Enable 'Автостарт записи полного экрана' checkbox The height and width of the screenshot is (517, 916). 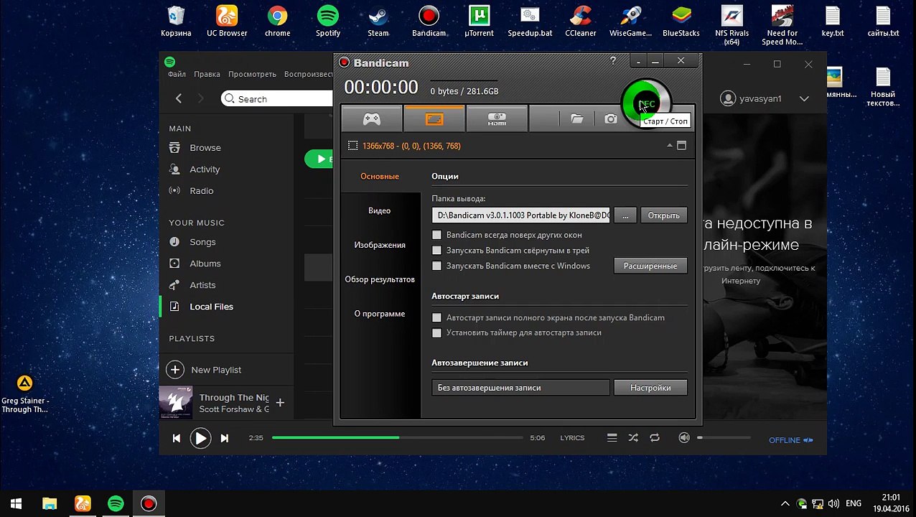[x=436, y=317]
